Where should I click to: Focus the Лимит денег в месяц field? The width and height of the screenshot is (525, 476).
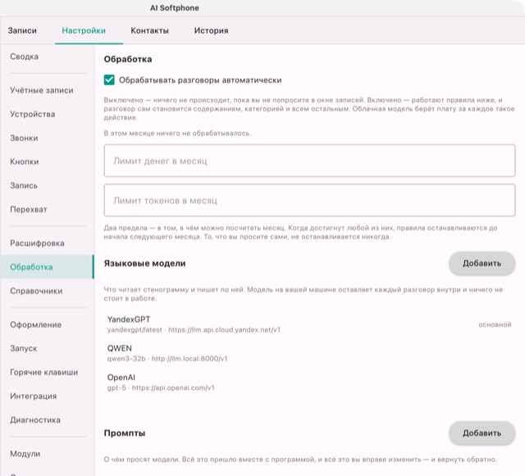[309, 161]
